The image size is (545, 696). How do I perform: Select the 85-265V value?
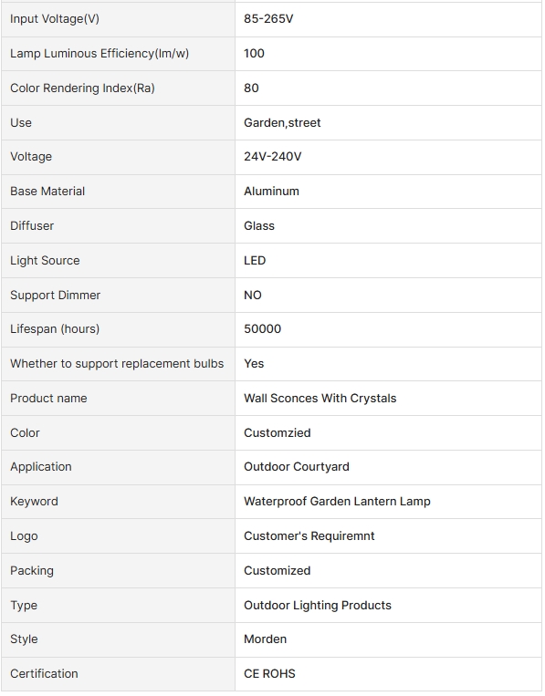[268, 19]
